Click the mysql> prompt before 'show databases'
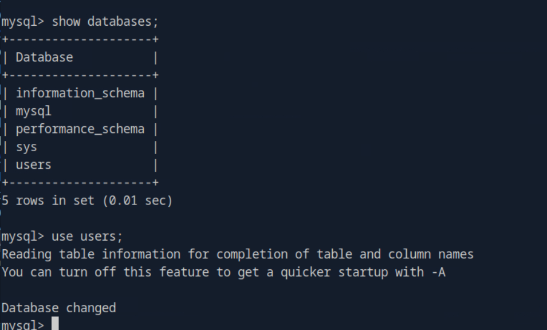547x330 pixels. coord(22,22)
